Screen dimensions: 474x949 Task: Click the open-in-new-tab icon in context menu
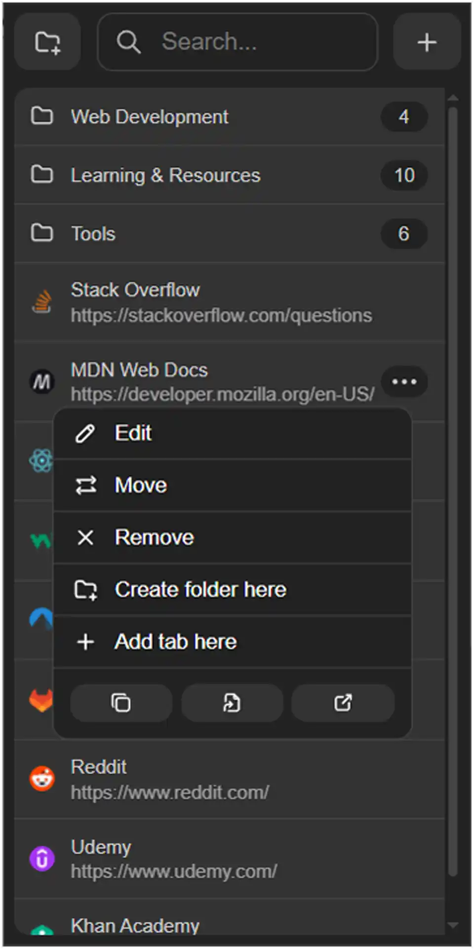[232, 703]
